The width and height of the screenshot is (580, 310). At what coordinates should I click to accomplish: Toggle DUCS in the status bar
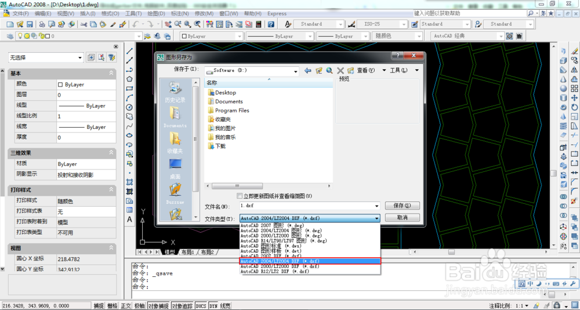pyautogui.click(x=201, y=306)
